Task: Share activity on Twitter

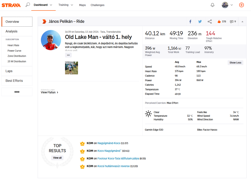Action: (x=200, y=22)
